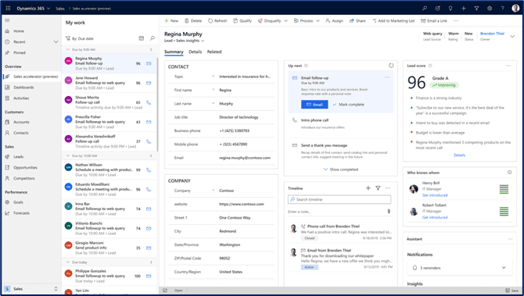Open Regina Murphy work item
The image size is (524, 296).
tap(109, 63)
